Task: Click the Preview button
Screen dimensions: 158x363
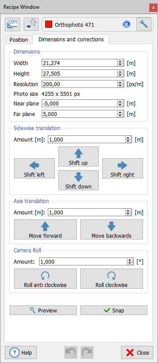Action: tap(43, 310)
